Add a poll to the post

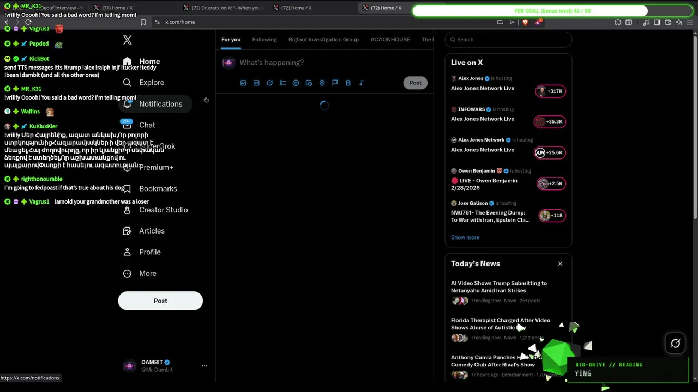[282, 83]
